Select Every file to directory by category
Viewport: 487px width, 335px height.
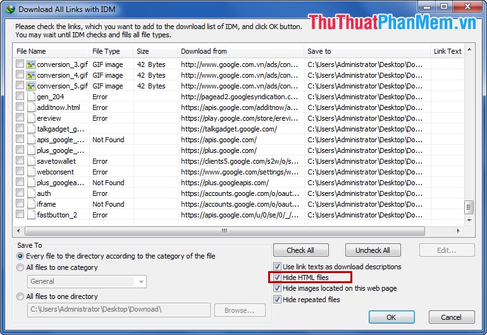[x=20, y=256]
